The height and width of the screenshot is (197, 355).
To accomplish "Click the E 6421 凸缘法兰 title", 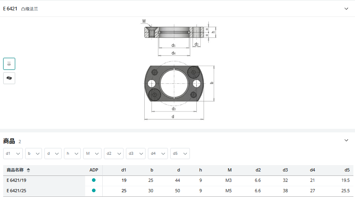I will pos(21,9).
